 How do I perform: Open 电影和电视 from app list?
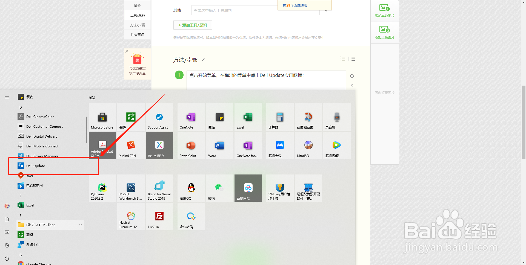[50, 185]
